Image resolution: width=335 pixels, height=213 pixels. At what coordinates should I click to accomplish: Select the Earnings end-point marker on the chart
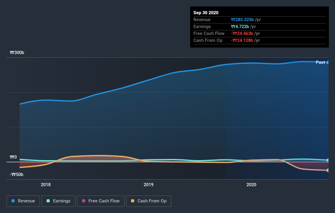tap(328, 160)
